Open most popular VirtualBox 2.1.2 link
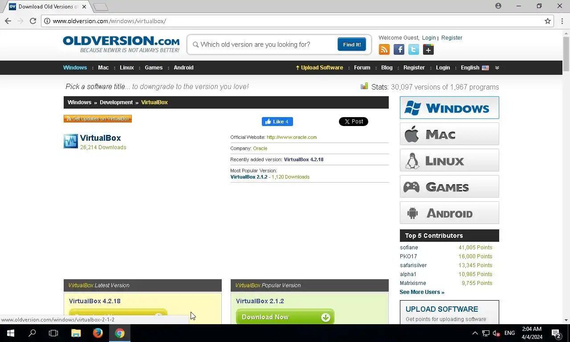 (x=249, y=177)
